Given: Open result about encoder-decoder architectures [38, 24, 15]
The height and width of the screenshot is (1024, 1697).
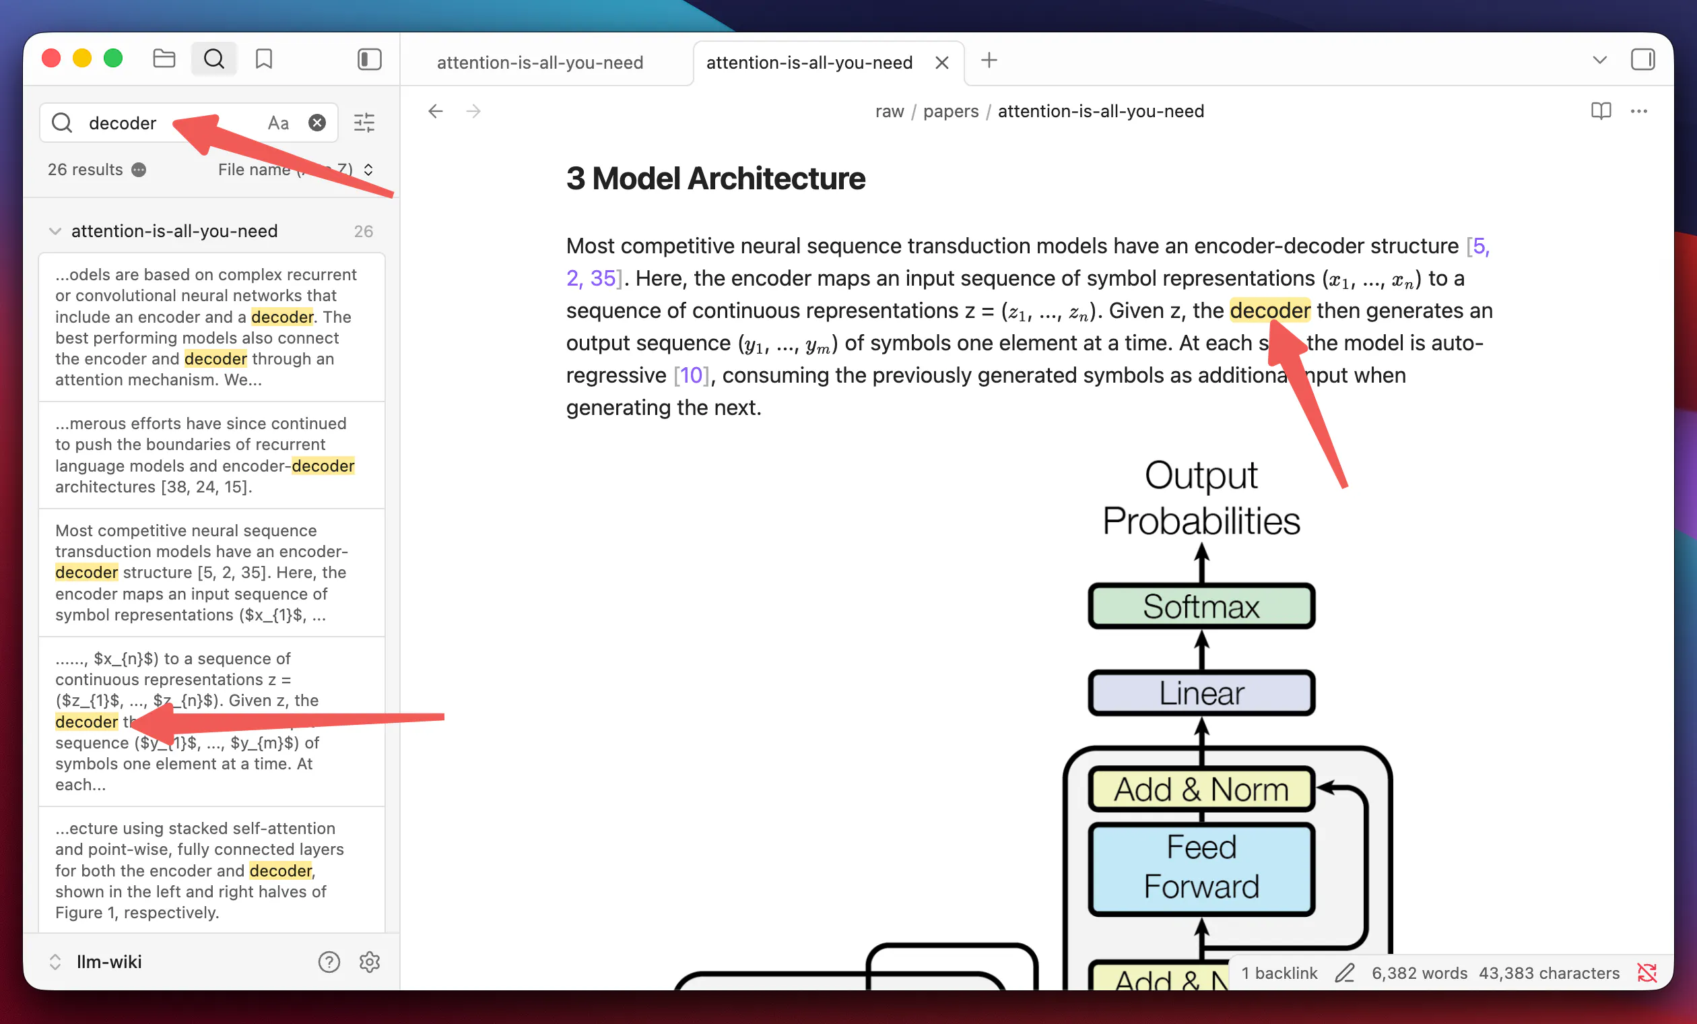Looking at the screenshot, I should [x=211, y=455].
